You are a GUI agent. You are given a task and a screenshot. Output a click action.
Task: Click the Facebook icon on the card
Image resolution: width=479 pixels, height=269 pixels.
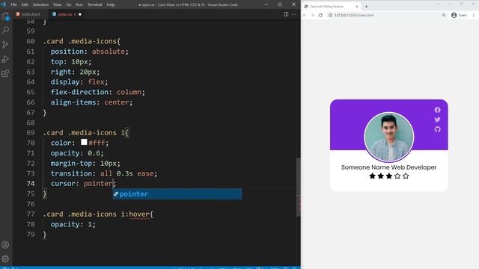click(x=437, y=110)
